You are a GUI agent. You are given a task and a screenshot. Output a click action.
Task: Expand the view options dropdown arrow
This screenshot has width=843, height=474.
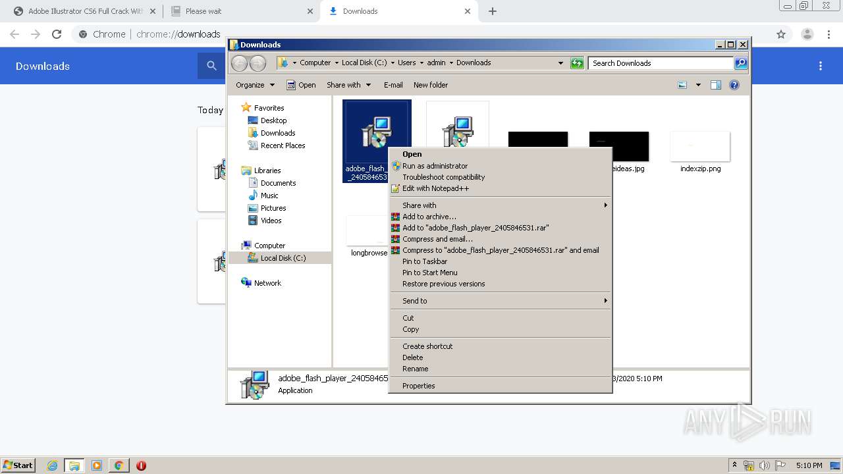(x=698, y=85)
